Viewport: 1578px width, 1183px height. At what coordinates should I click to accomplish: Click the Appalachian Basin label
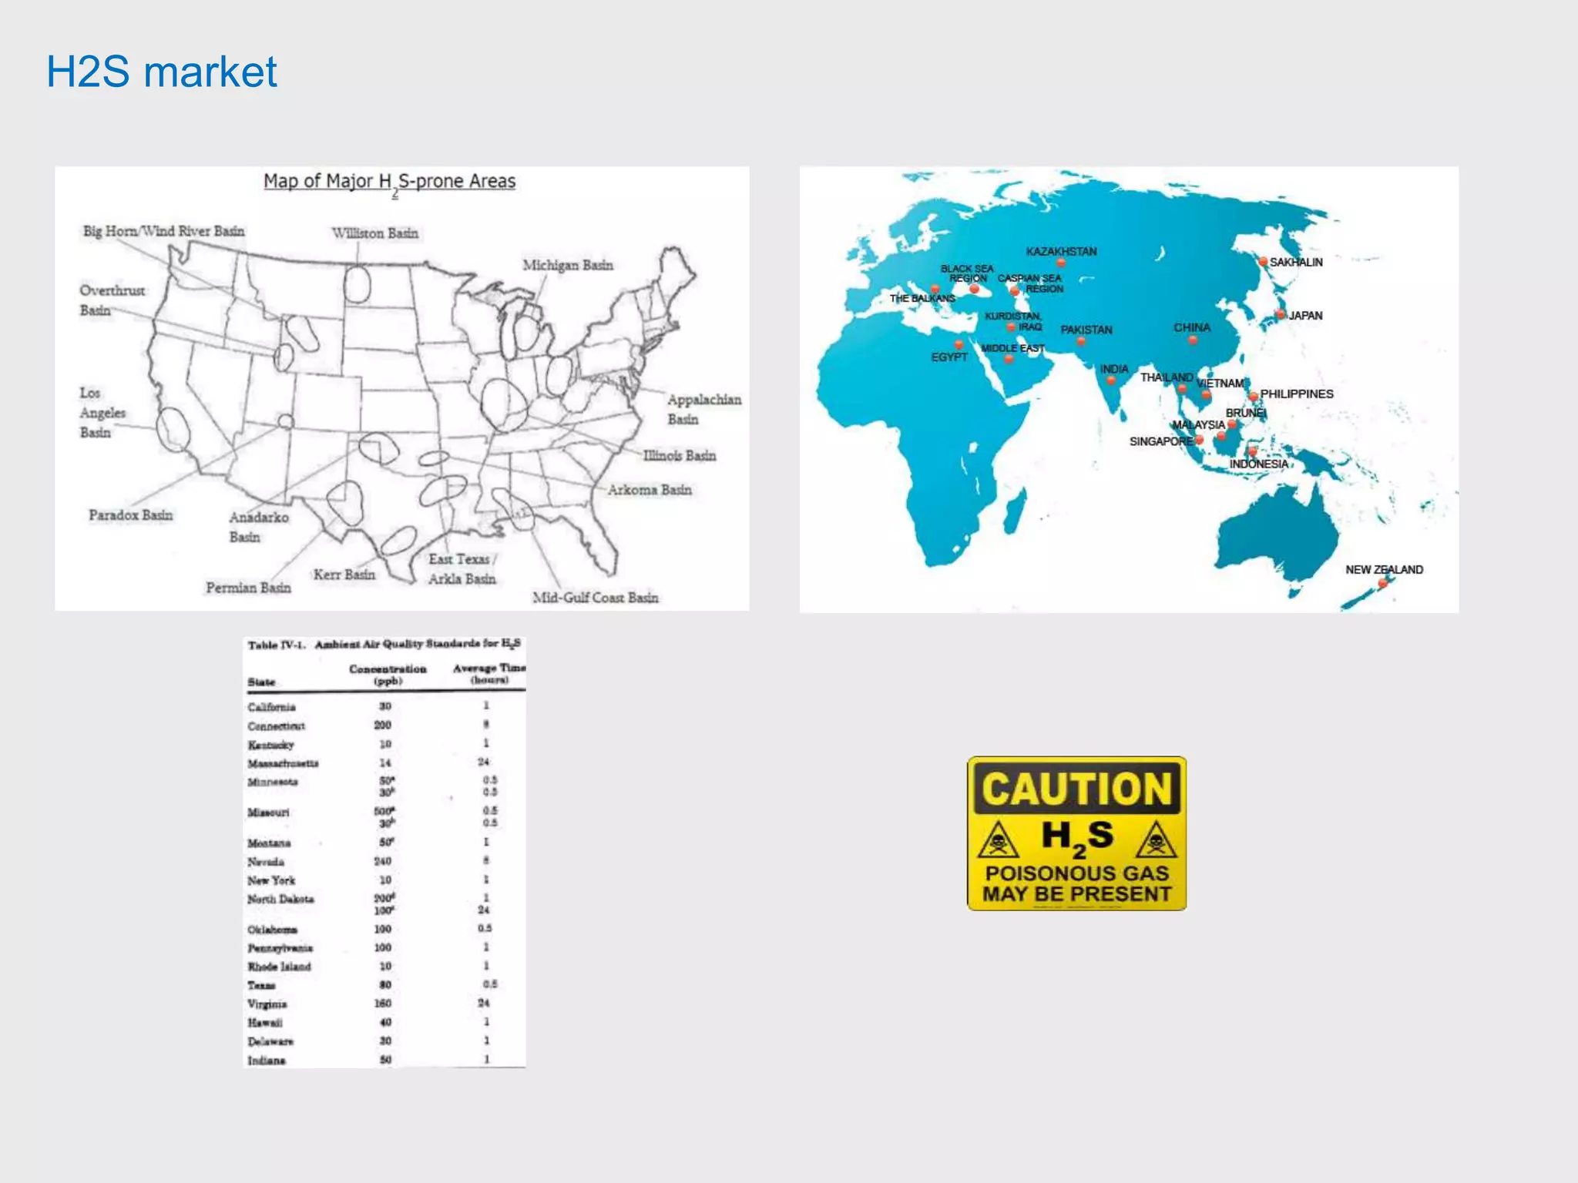703,409
